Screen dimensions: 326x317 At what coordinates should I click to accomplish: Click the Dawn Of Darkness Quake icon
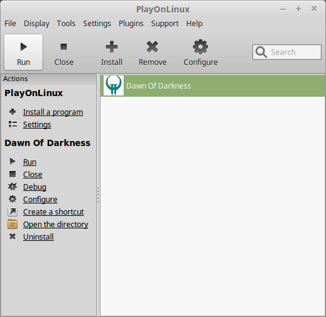(x=114, y=85)
